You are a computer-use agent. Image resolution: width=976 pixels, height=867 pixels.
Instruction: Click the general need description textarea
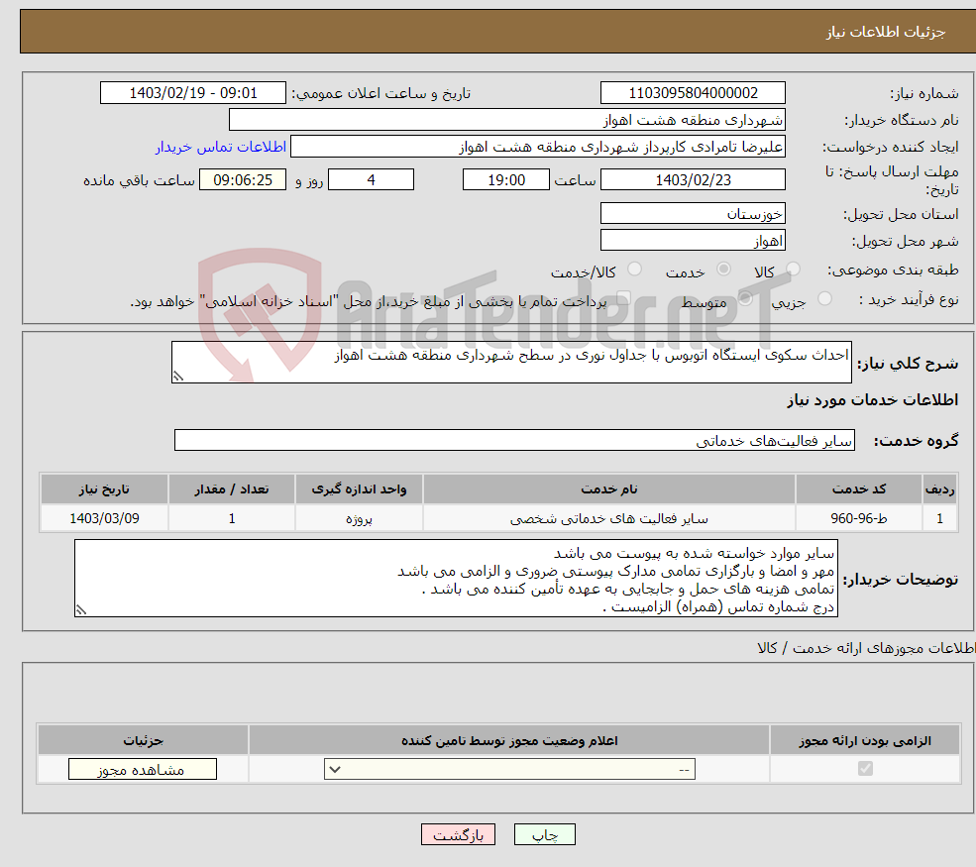(x=511, y=362)
